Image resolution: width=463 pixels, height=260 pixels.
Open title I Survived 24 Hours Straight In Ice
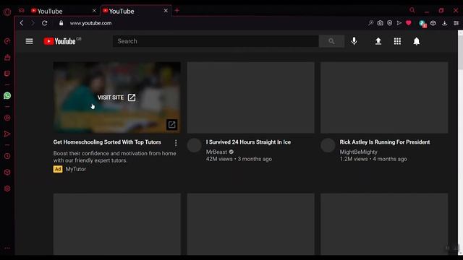(x=248, y=142)
